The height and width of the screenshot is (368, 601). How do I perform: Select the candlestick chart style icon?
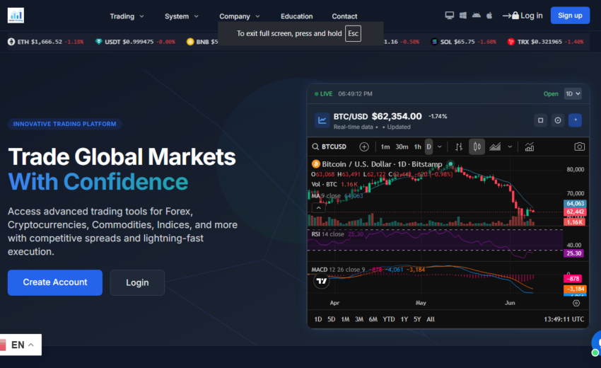pos(477,146)
